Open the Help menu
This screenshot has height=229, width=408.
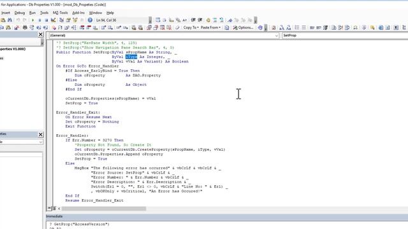click(x=110, y=13)
